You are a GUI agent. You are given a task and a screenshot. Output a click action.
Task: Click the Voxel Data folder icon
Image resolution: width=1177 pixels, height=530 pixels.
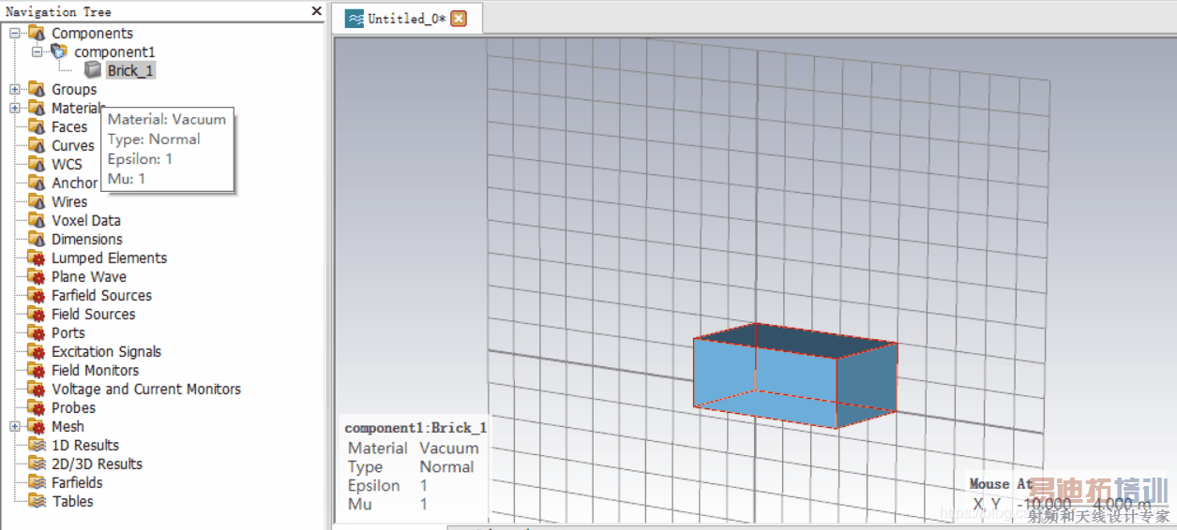[37, 220]
